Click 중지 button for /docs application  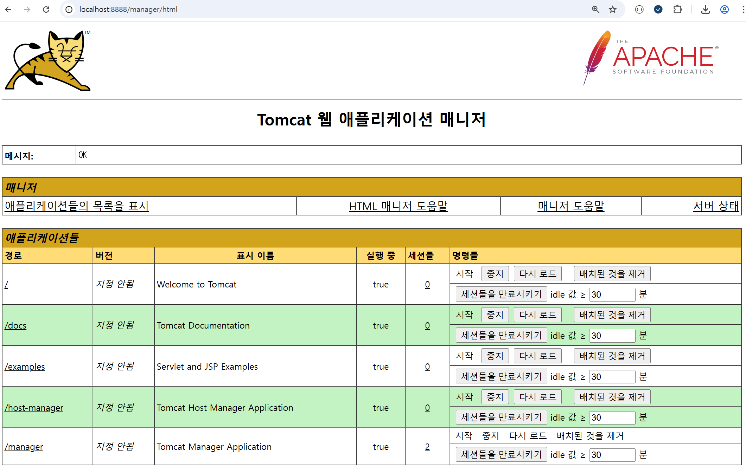(495, 315)
